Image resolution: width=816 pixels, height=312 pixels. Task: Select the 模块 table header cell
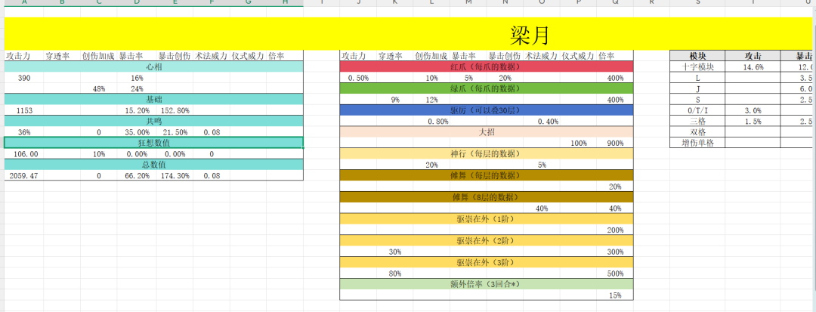point(697,56)
